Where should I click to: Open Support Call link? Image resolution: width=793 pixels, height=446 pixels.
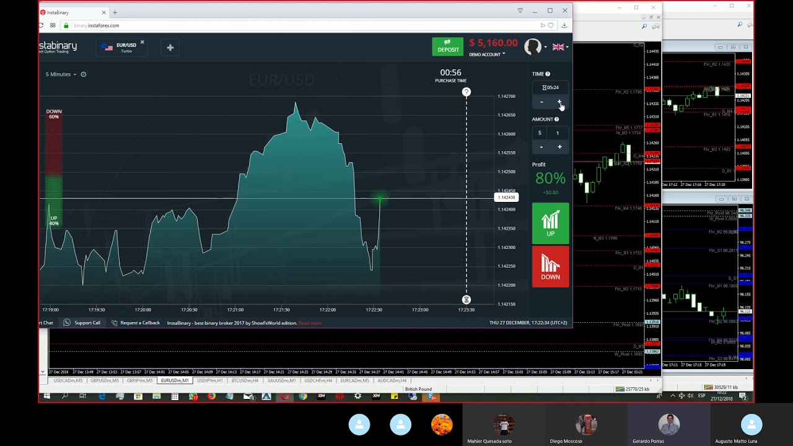click(82, 323)
